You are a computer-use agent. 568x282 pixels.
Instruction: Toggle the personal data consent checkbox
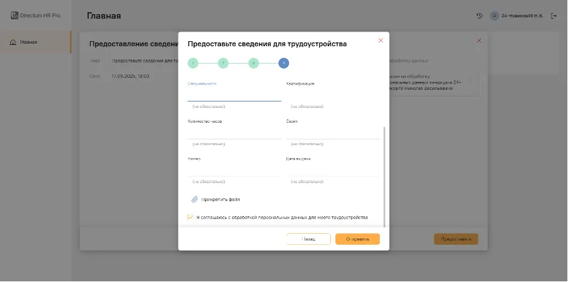pos(191,218)
